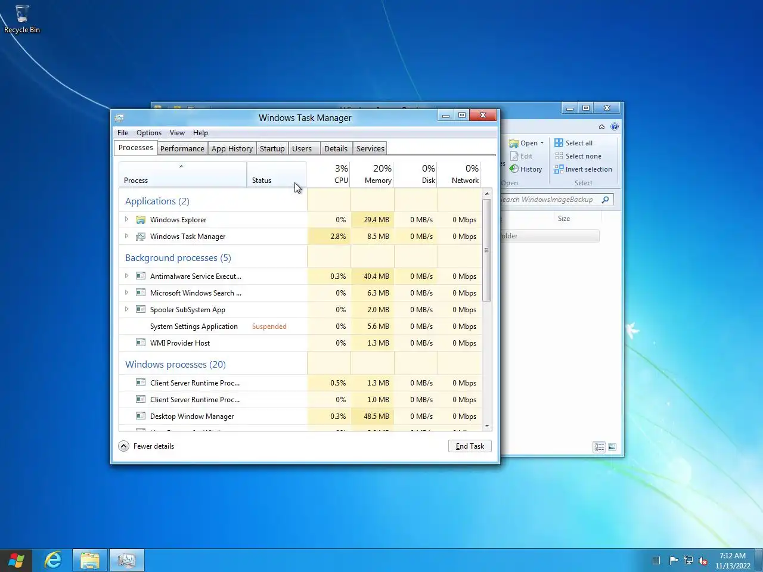Switch to the Details tab
The image size is (763, 572).
(x=336, y=148)
